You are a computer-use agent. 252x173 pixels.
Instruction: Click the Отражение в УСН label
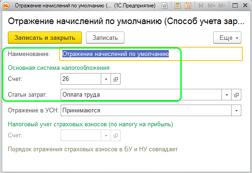coord(33,110)
